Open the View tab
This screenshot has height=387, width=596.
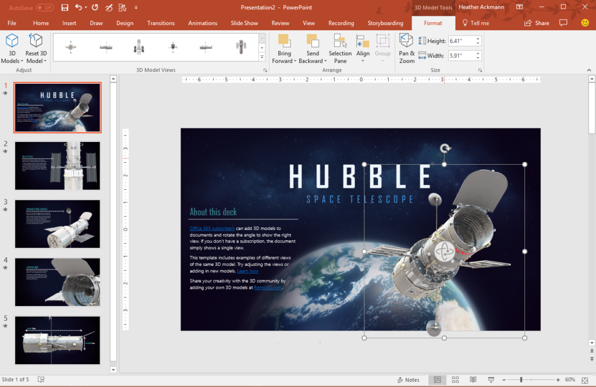(x=308, y=23)
